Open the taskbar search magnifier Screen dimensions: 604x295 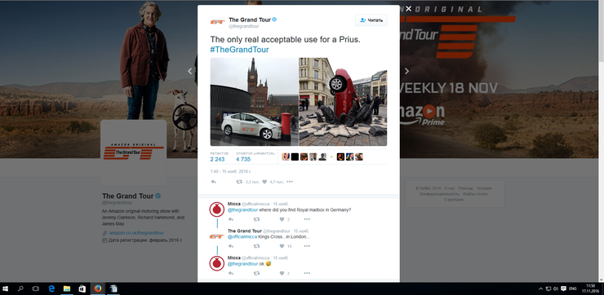click(20, 288)
